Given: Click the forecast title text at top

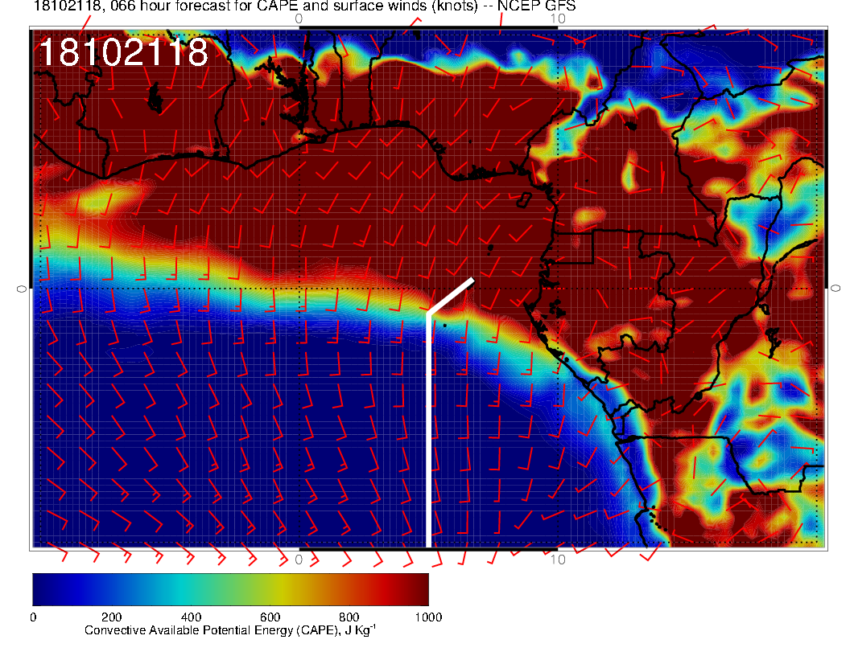Looking at the screenshot, I should click(x=304, y=6).
